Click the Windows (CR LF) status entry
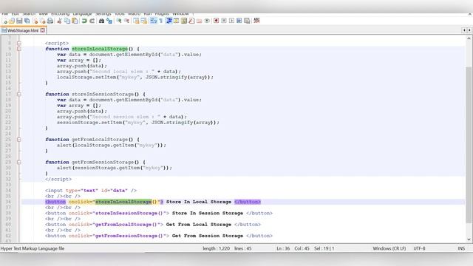 coord(389,248)
